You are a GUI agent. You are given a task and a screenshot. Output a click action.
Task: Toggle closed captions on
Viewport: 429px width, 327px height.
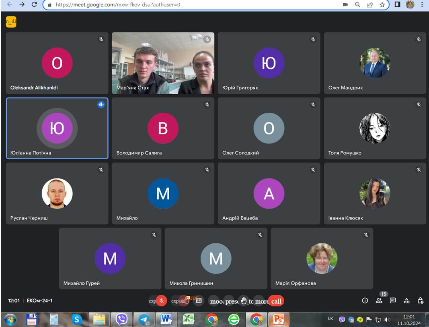(x=198, y=301)
